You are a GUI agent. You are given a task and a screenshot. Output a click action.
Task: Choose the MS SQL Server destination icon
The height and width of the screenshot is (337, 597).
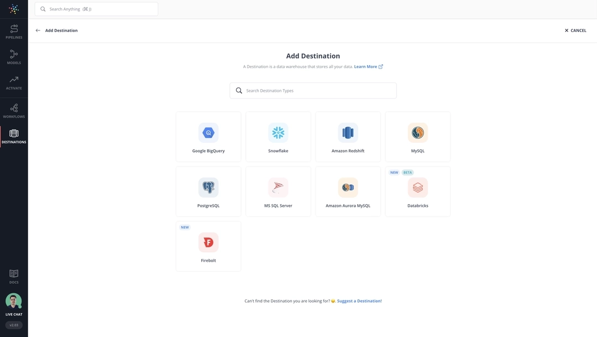coord(278,186)
